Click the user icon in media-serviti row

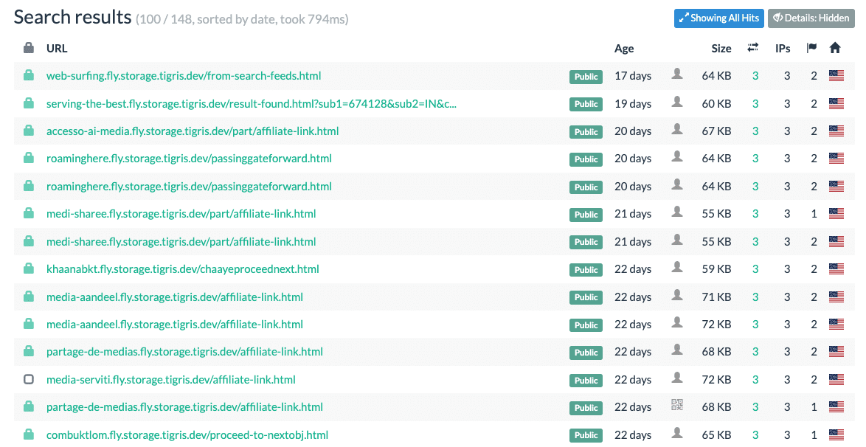tap(677, 378)
